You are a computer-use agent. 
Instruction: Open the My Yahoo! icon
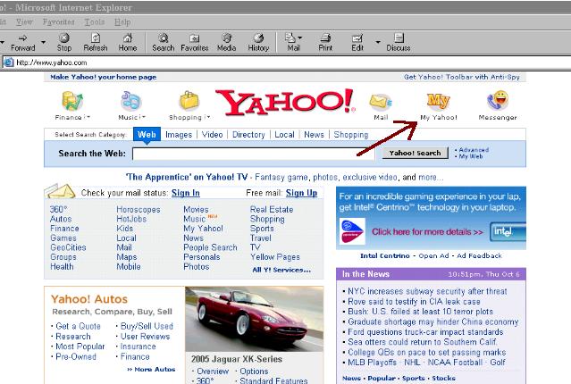coord(439,101)
